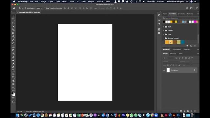
Task: Open the search icon in options bar
Action: [187, 8]
